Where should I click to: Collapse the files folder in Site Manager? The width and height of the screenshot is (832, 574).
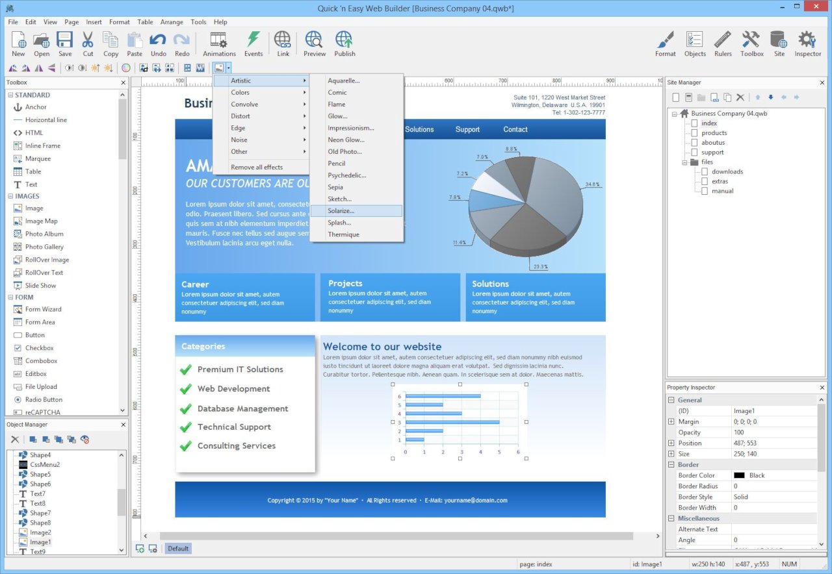point(685,162)
